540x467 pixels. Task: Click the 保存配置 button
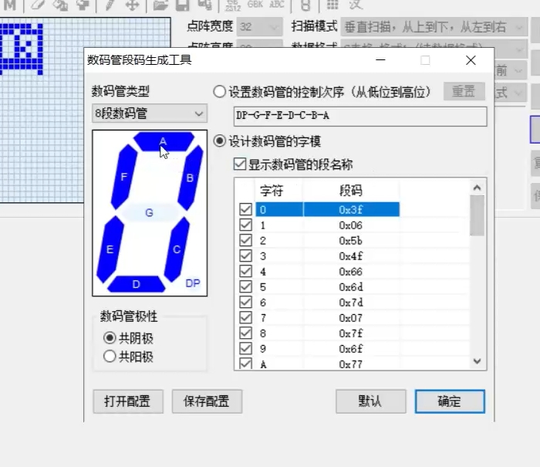[207, 401]
